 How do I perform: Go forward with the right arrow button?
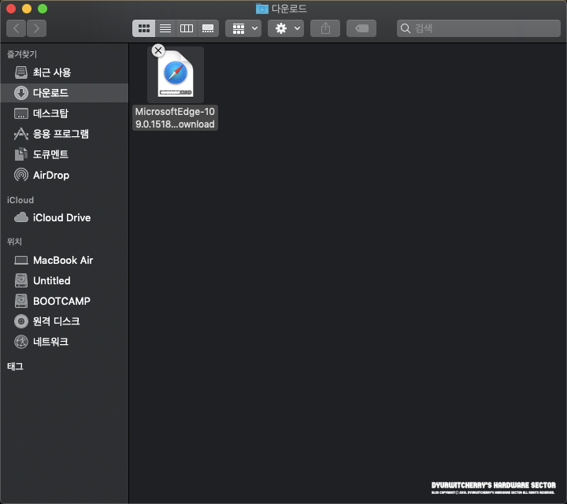[36, 28]
